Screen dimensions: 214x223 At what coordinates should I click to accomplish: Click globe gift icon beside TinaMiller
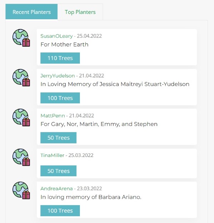(21, 157)
